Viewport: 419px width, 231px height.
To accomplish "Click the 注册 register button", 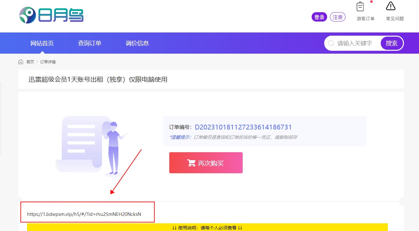I will [338, 17].
